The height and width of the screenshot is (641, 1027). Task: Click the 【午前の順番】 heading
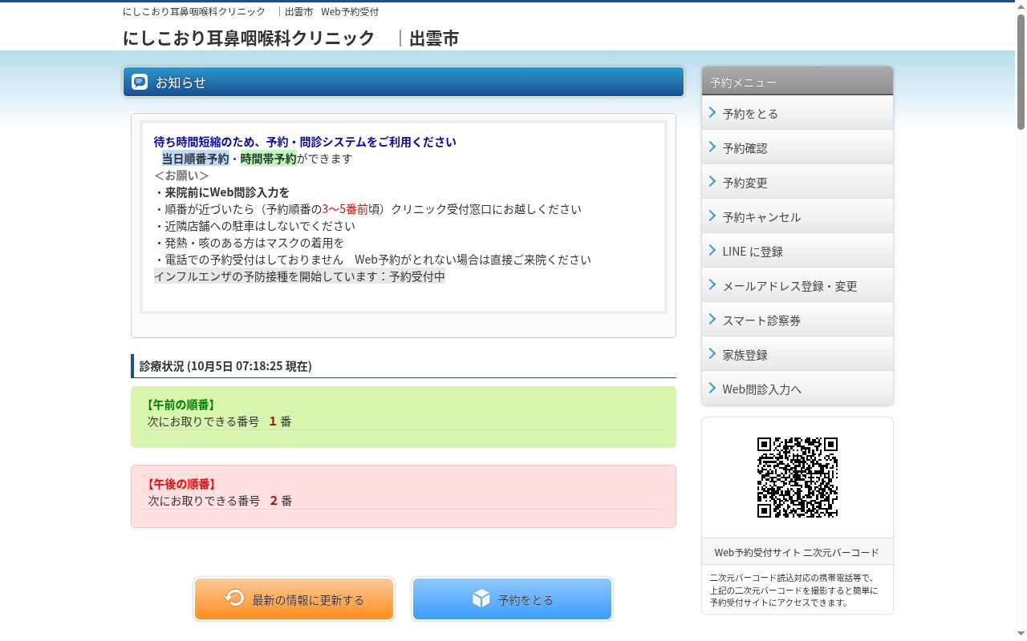(181, 405)
